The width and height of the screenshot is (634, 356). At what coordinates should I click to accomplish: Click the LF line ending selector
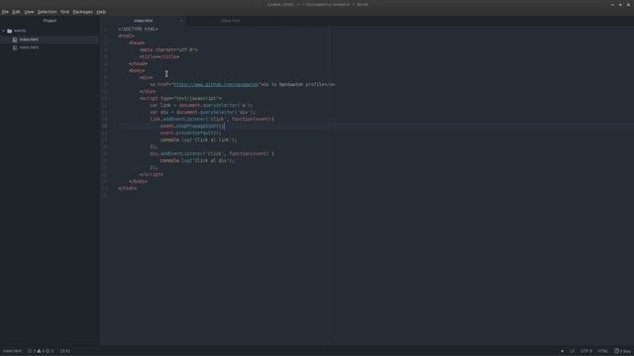tap(573, 351)
